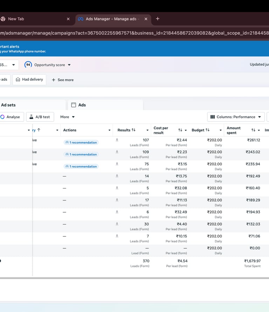Expand the Opportunity score dropdown arrow
The image size is (269, 312).
(x=69, y=65)
